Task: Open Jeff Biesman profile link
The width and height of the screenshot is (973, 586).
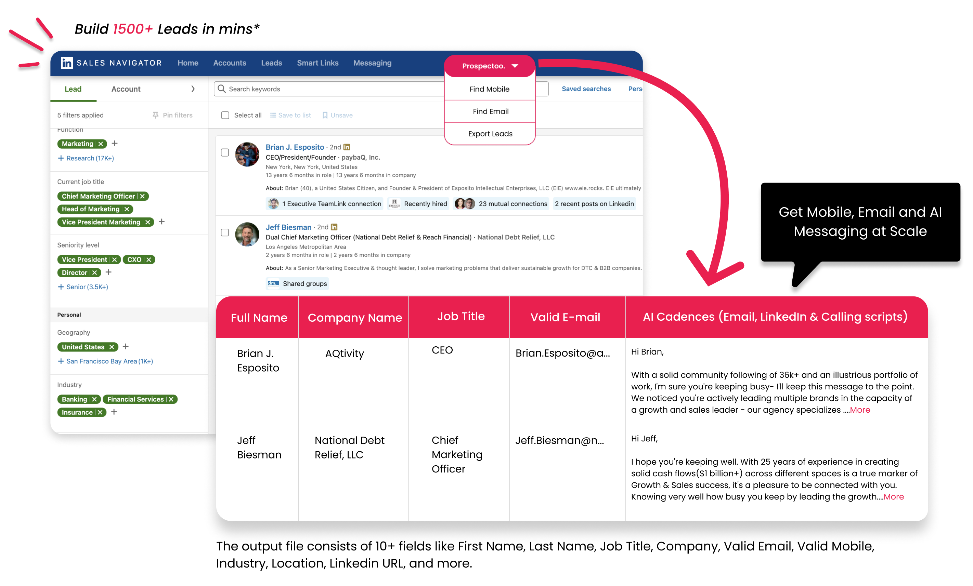Action: click(x=289, y=227)
